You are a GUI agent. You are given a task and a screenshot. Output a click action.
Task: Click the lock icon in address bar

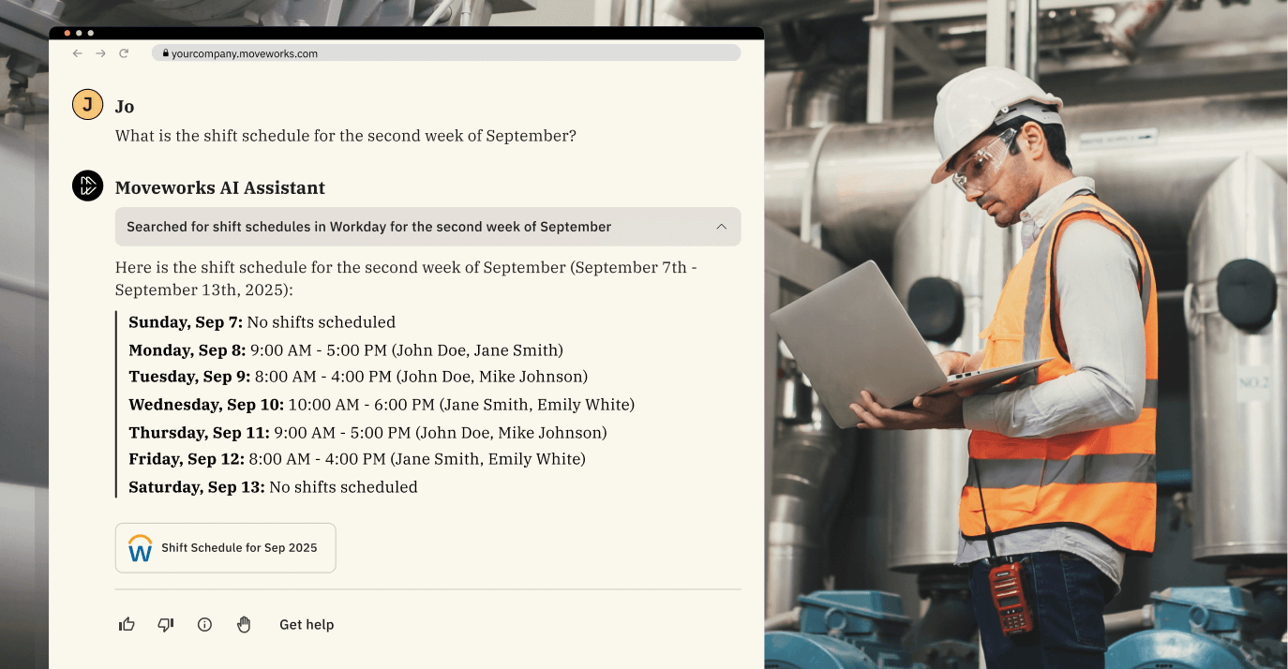pos(165,53)
